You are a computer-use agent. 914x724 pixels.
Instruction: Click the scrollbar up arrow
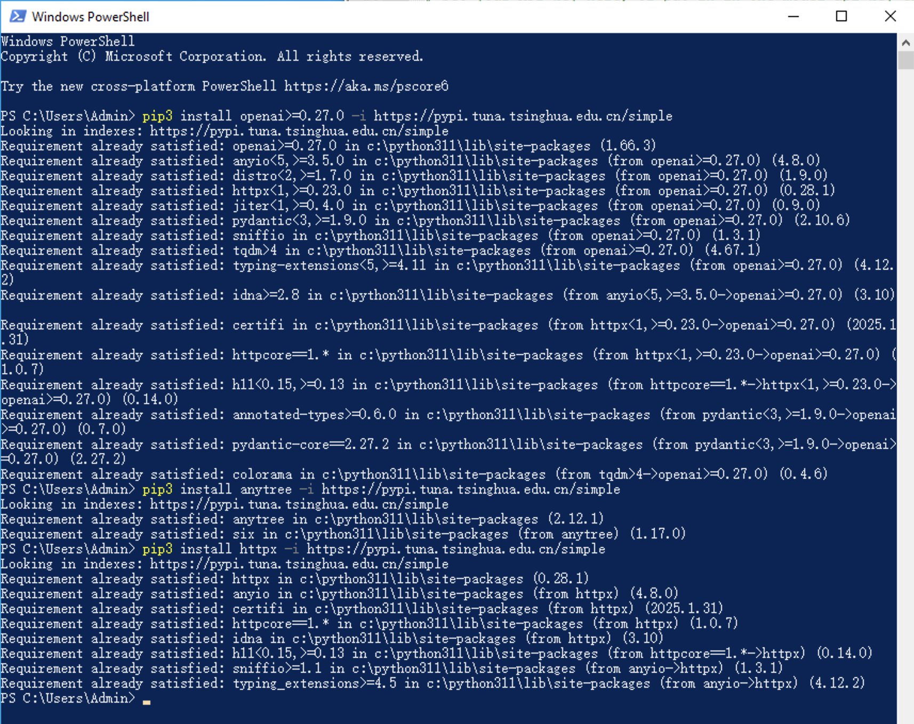coord(905,42)
